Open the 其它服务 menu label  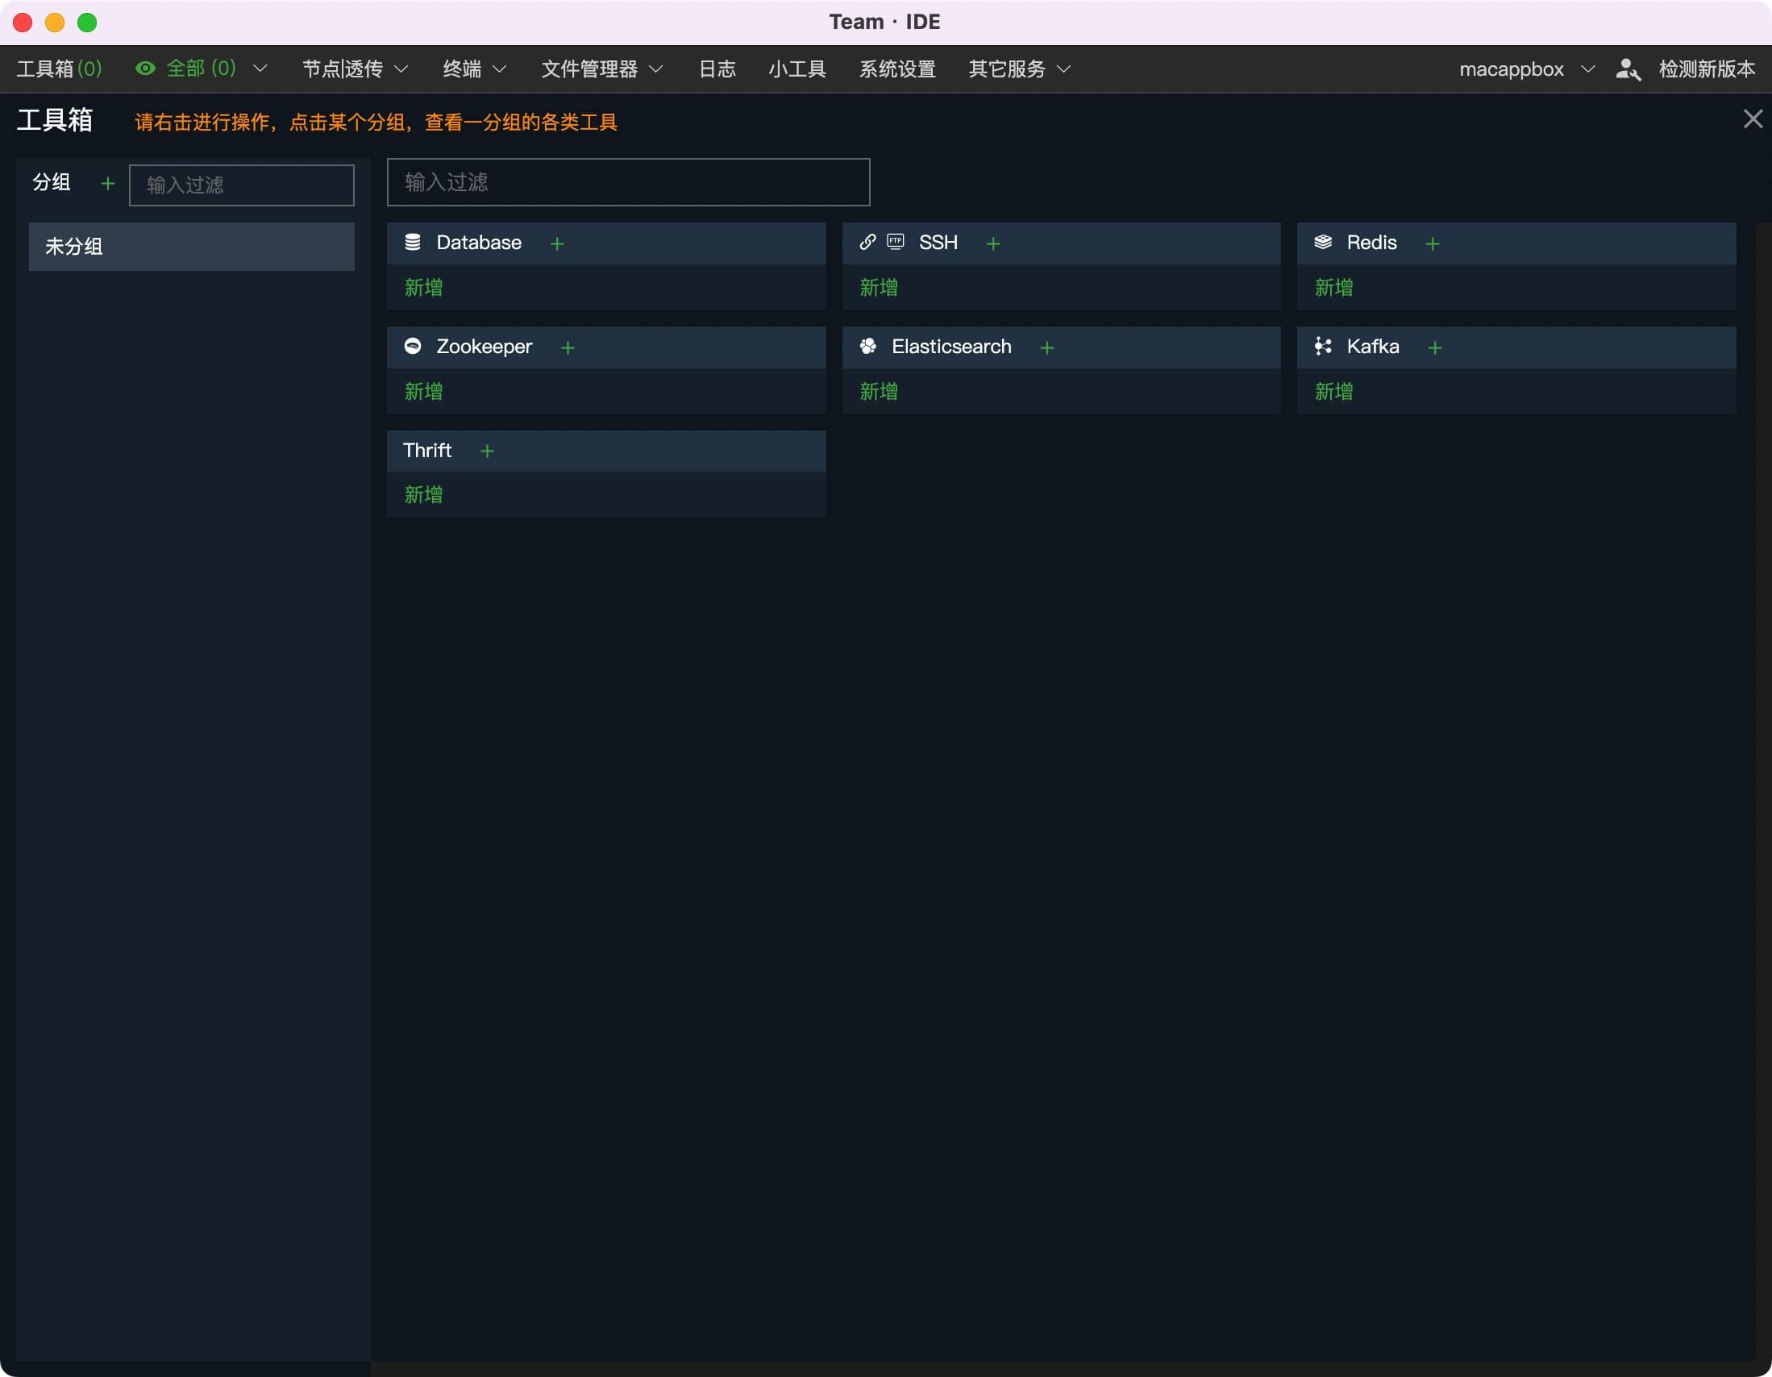[1007, 69]
